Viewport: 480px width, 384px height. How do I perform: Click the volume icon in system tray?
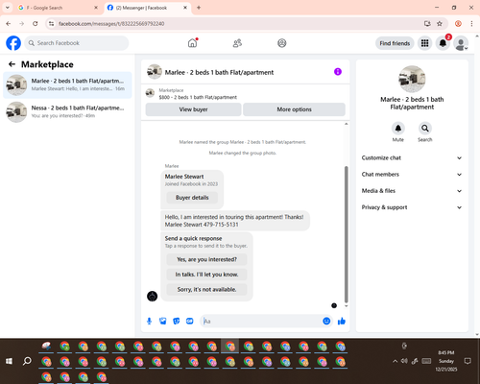(x=404, y=361)
